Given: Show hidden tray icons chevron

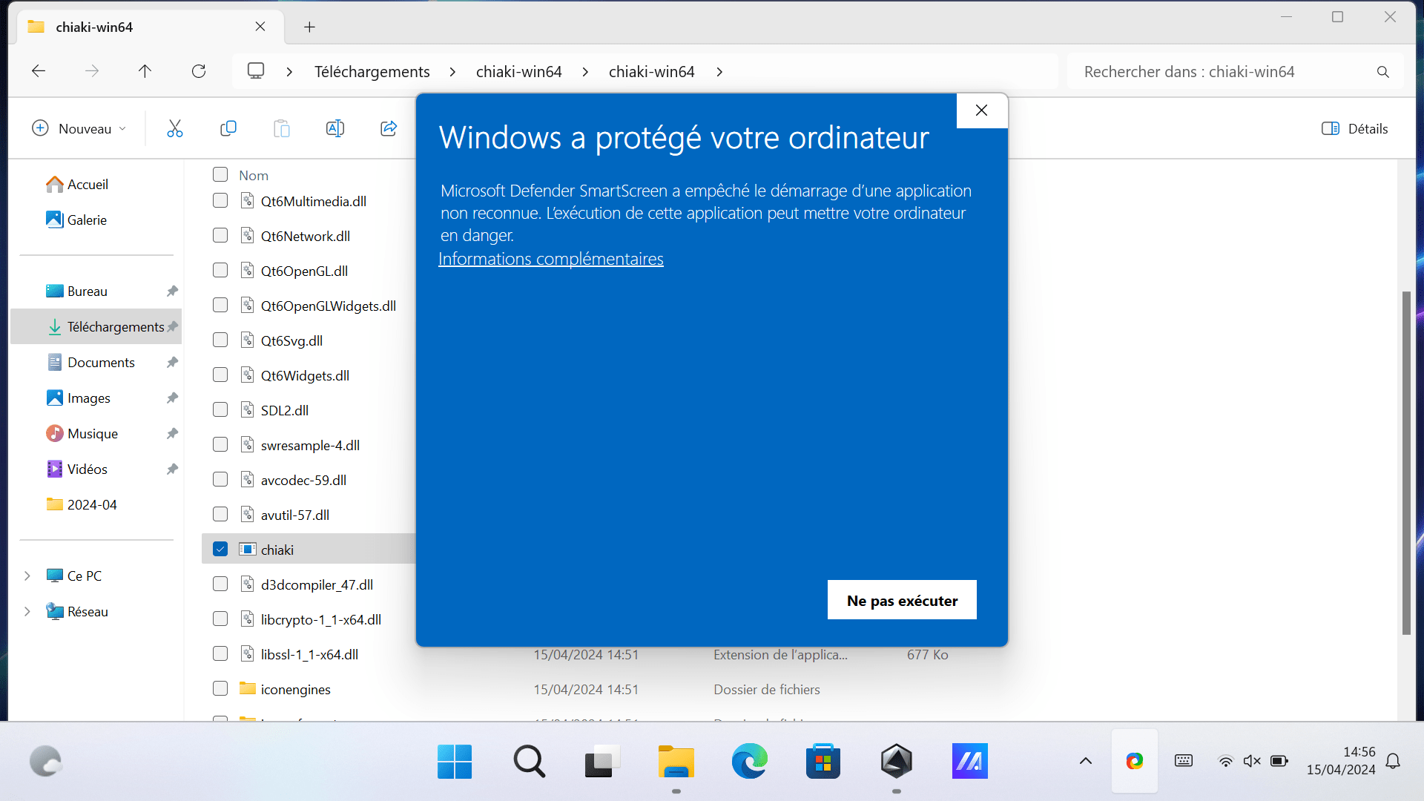Looking at the screenshot, I should (x=1086, y=761).
